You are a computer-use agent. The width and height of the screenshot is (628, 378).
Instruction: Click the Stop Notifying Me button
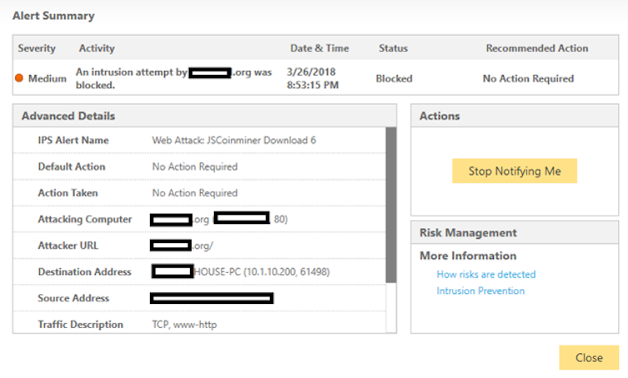tap(514, 171)
